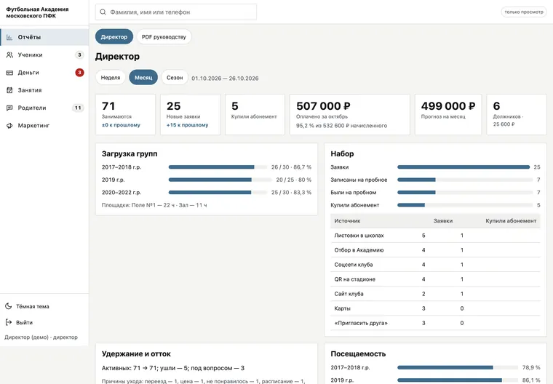The width and height of the screenshot is (553, 384).
Task: Click the Занятия calendar icon
Action: point(9,90)
